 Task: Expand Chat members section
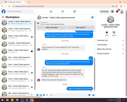click(110, 45)
